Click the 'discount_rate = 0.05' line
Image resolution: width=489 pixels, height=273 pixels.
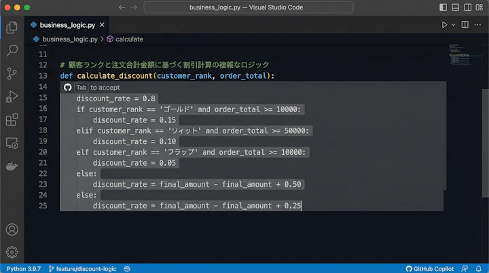pyautogui.click(x=134, y=163)
